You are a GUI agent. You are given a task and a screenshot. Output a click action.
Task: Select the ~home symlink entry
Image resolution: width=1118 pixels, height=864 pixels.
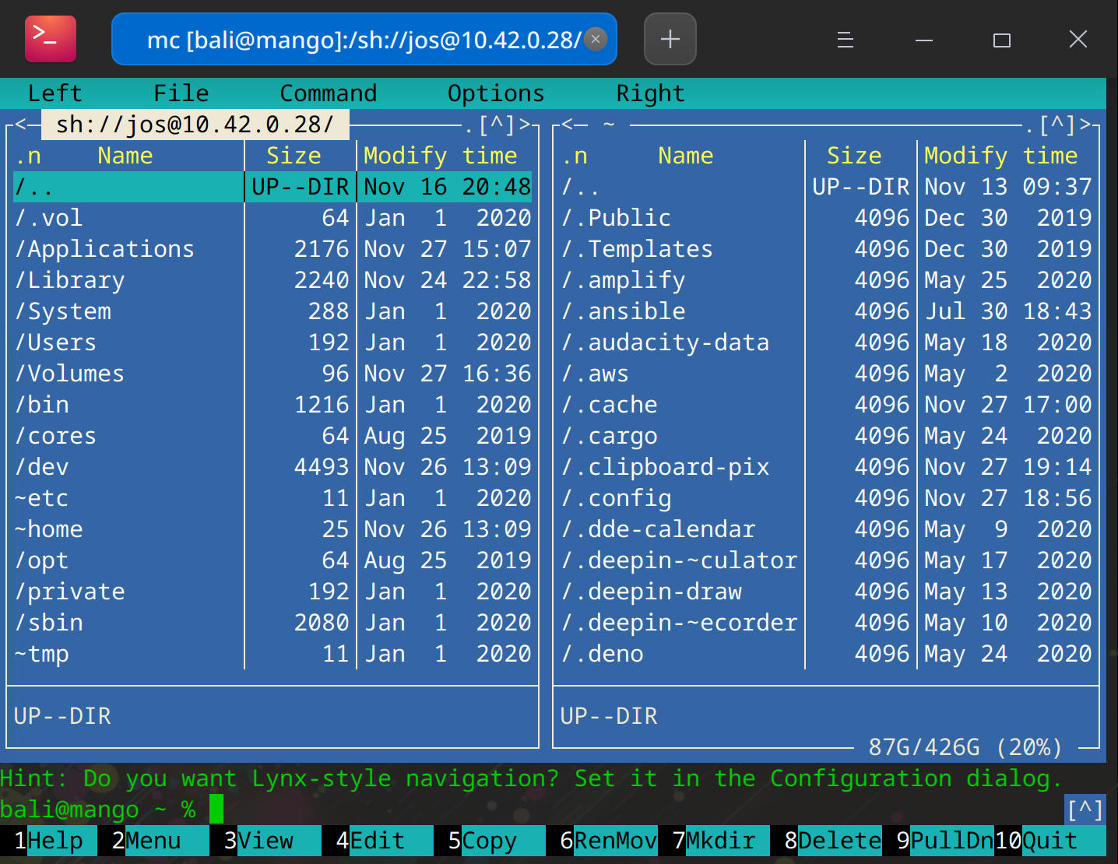272,529
